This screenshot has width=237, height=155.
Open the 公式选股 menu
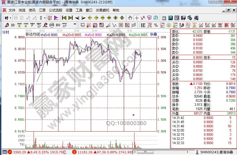pyautogui.click(x=56, y=10)
